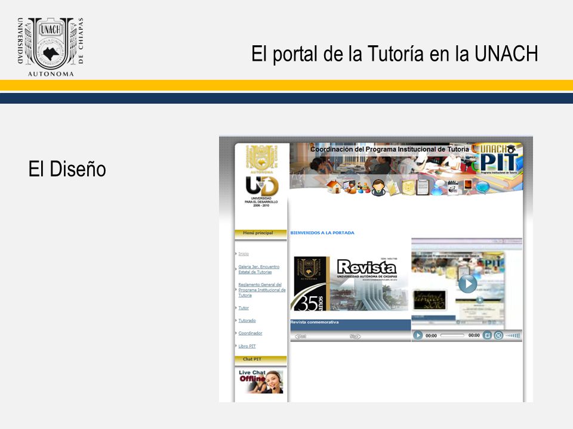573x429 pixels.
Task: Click the Live Chat Offline banner
Action: [x=261, y=381]
